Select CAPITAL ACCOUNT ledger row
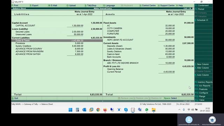 (x=57, y=26)
